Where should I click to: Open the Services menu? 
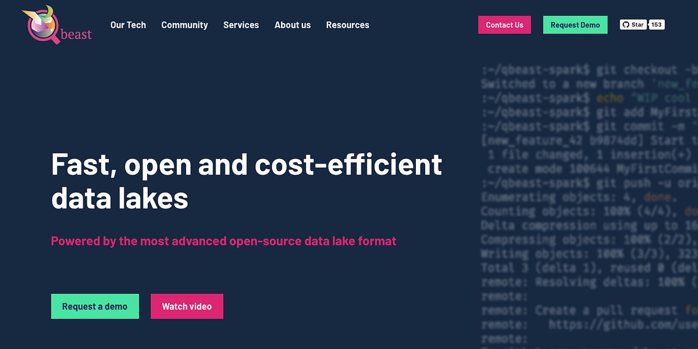pyautogui.click(x=241, y=25)
